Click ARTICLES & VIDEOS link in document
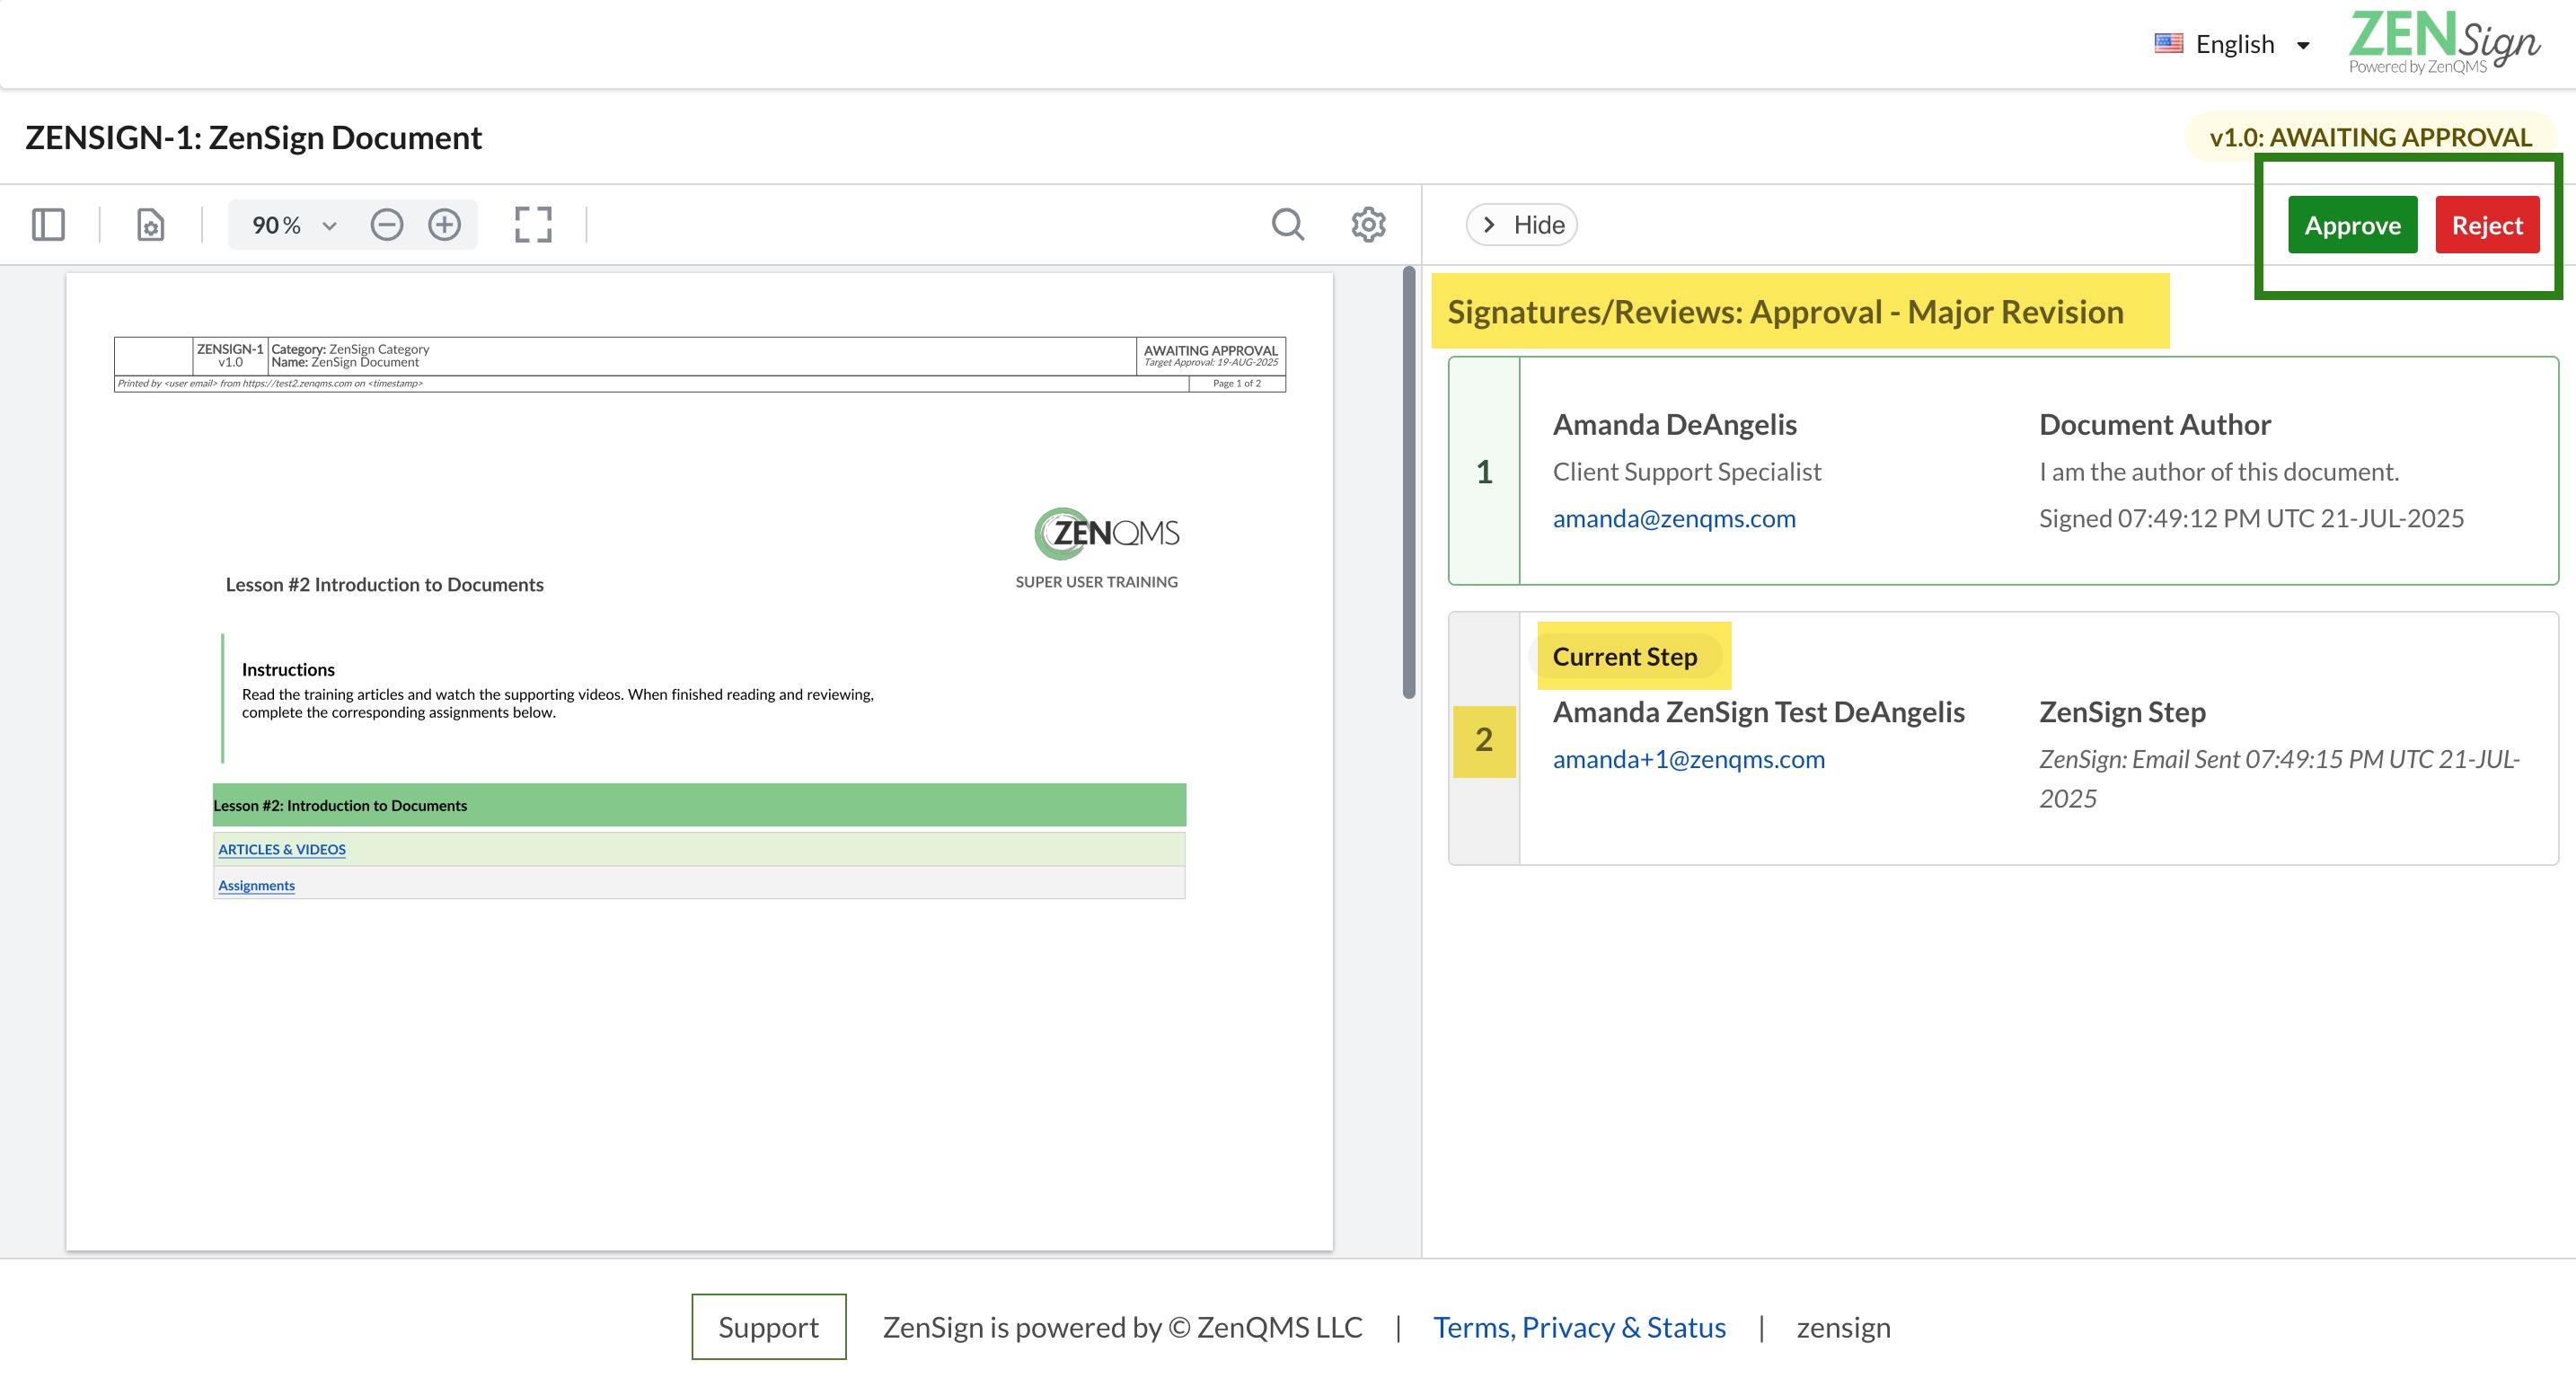 [x=282, y=849]
